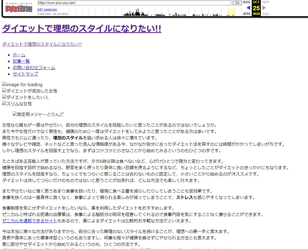Click the large page title heading link

pos(82,28)
